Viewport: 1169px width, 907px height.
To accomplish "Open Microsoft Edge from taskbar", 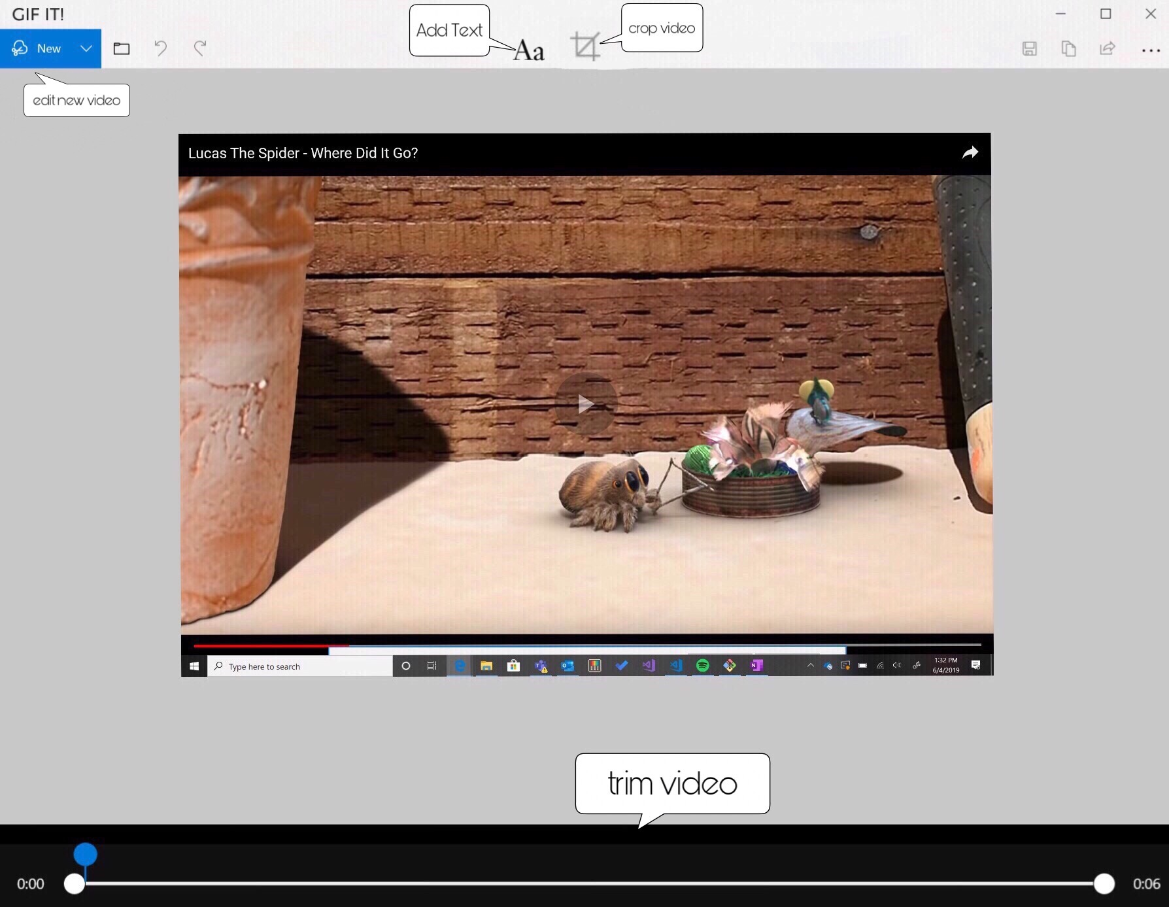I will (460, 666).
